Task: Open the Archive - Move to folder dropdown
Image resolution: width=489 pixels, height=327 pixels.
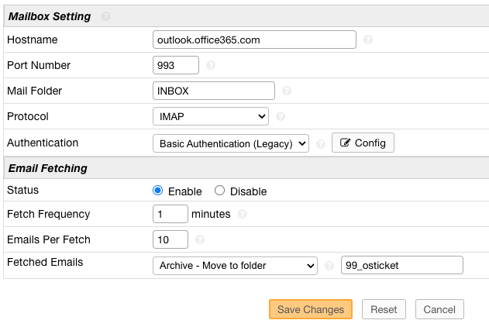Action: [x=235, y=265]
